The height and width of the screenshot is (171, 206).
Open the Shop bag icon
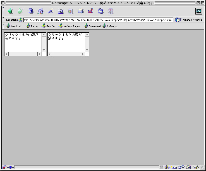tap(100, 11)
